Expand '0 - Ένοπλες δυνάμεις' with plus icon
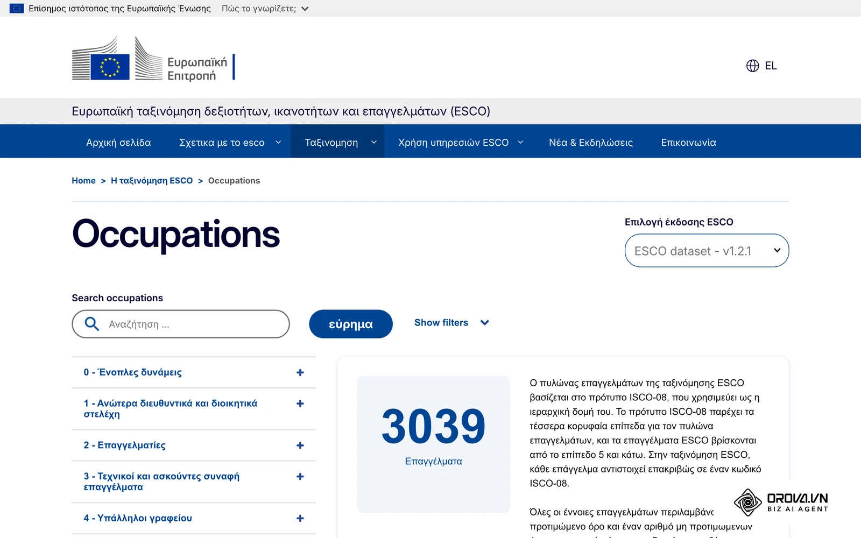 coord(300,372)
